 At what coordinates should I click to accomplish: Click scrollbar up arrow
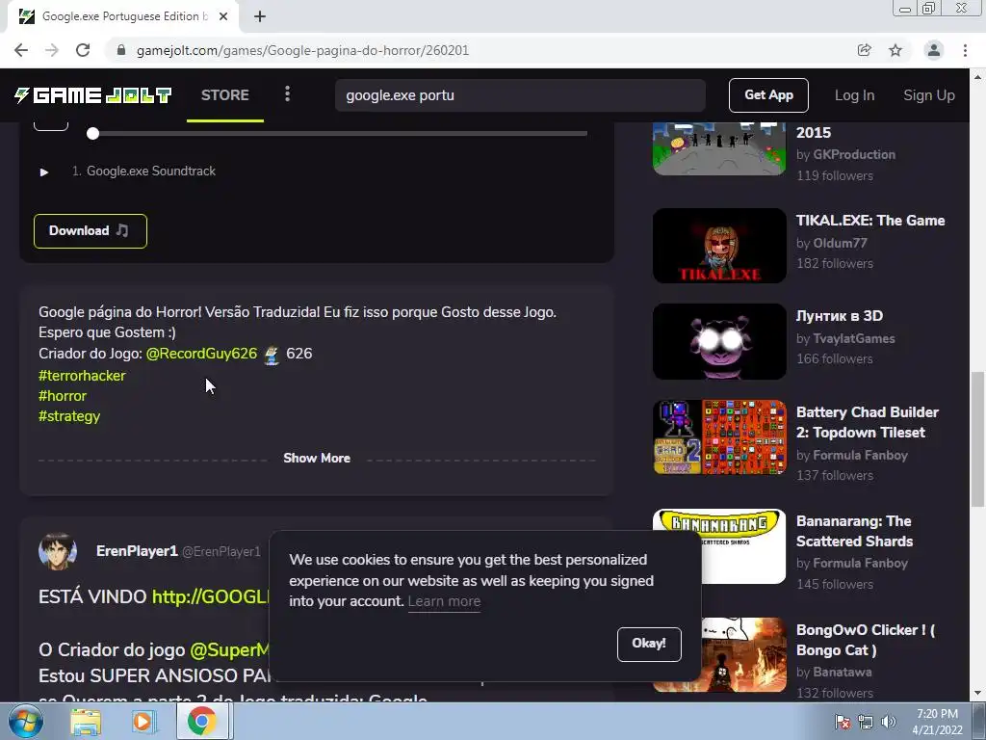tap(978, 77)
